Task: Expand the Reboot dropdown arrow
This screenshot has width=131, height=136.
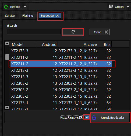Action: 25,7
